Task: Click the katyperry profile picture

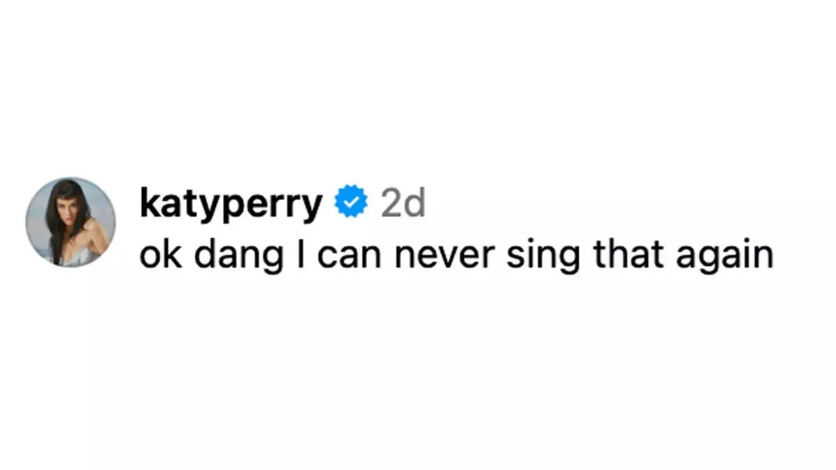Action: coord(70,221)
